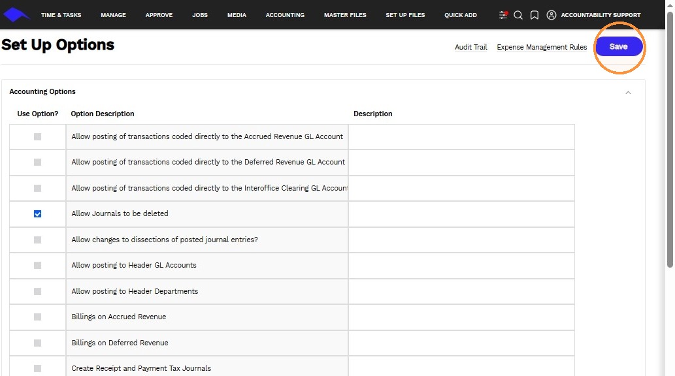Collapse the Accounting Options section chevron
Viewport: 675px width, 376px height.
point(628,93)
